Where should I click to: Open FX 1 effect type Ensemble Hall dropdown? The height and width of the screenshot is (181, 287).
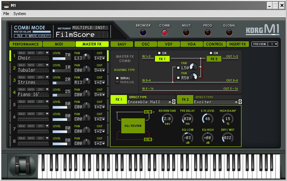[x=149, y=102]
